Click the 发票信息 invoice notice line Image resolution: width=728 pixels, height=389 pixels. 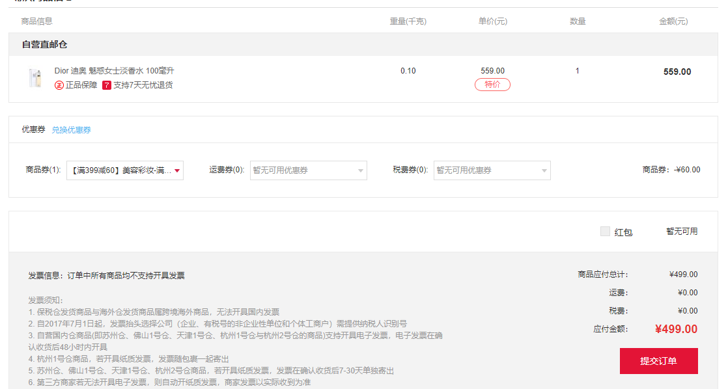pos(106,276)
